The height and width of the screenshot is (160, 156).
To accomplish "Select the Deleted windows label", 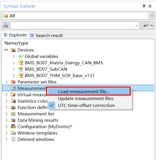I will click(36, 139).
